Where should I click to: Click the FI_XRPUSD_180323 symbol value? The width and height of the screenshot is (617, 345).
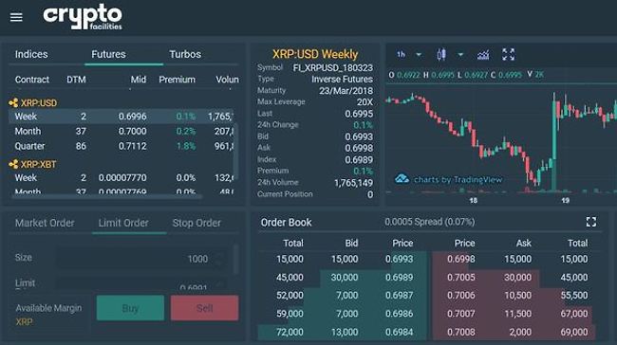click(x=332, y=67)
